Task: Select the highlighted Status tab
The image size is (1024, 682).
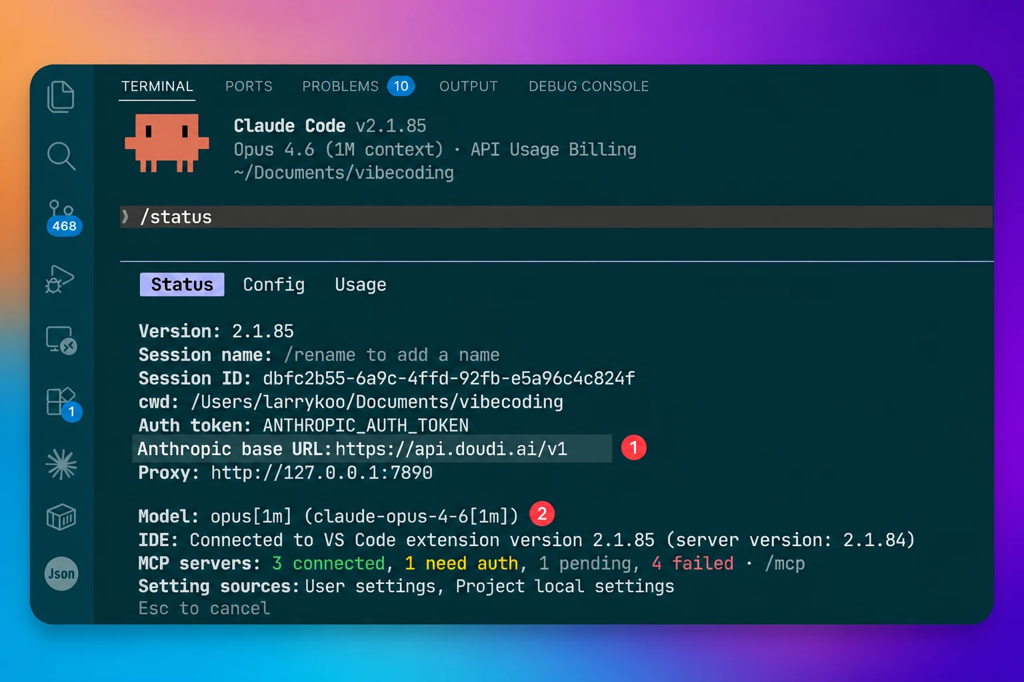Action: [182, 284]
